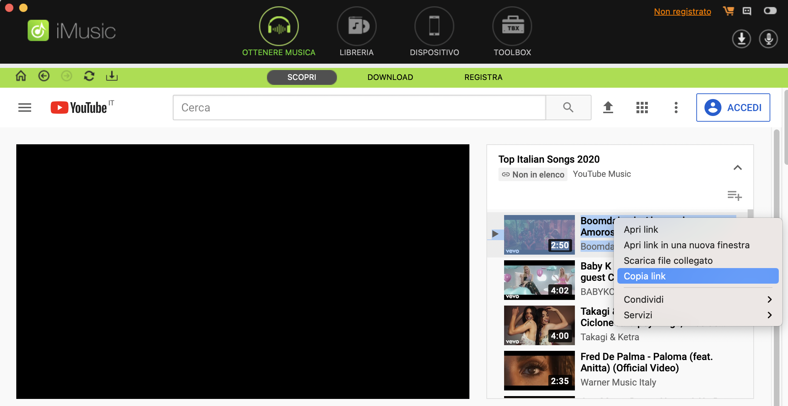Reload the current page

[89, 76]
